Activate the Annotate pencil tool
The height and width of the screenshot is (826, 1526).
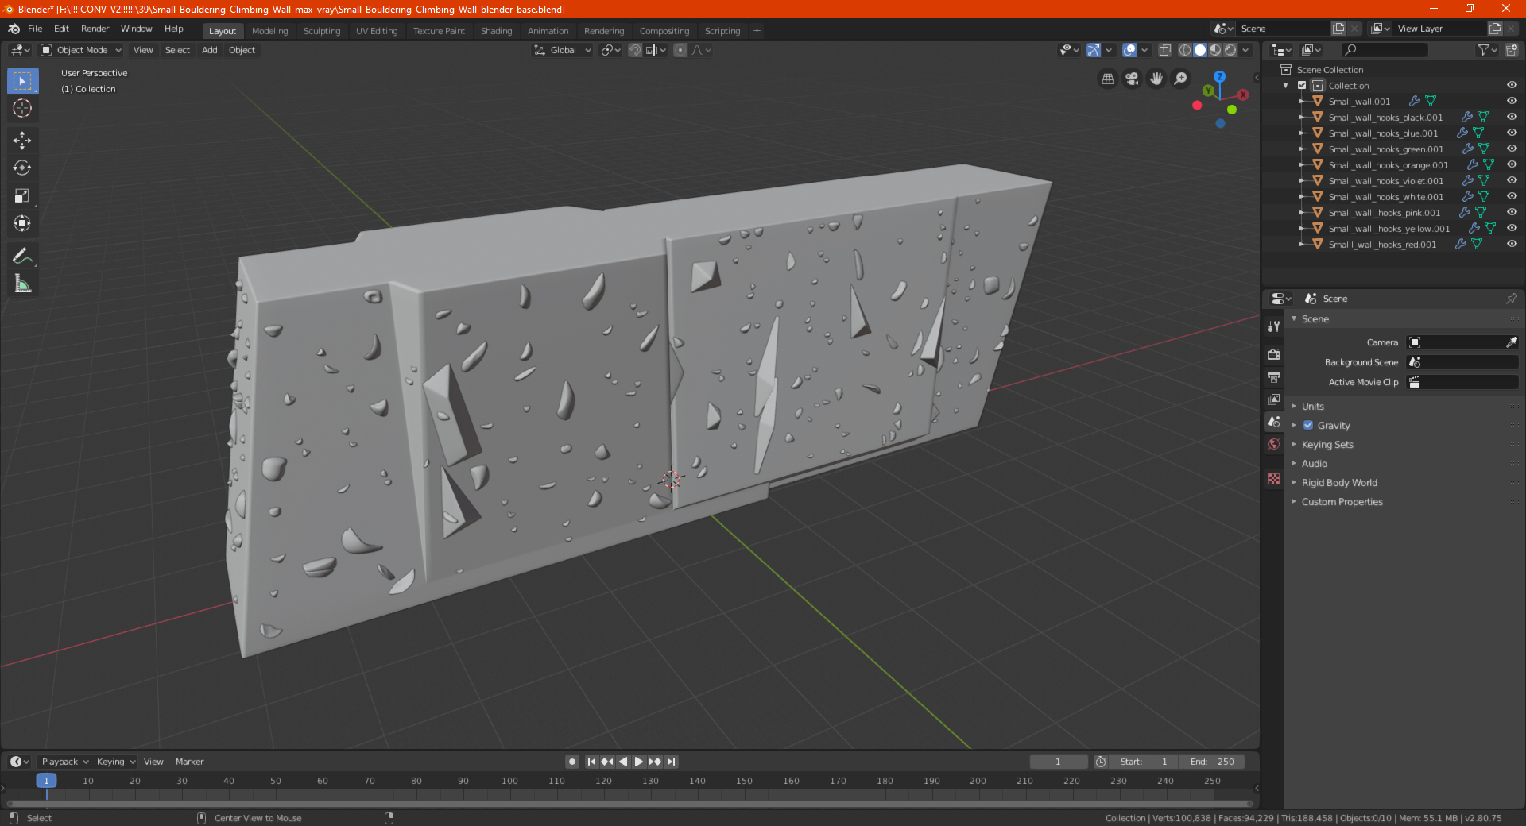point(22,256)
